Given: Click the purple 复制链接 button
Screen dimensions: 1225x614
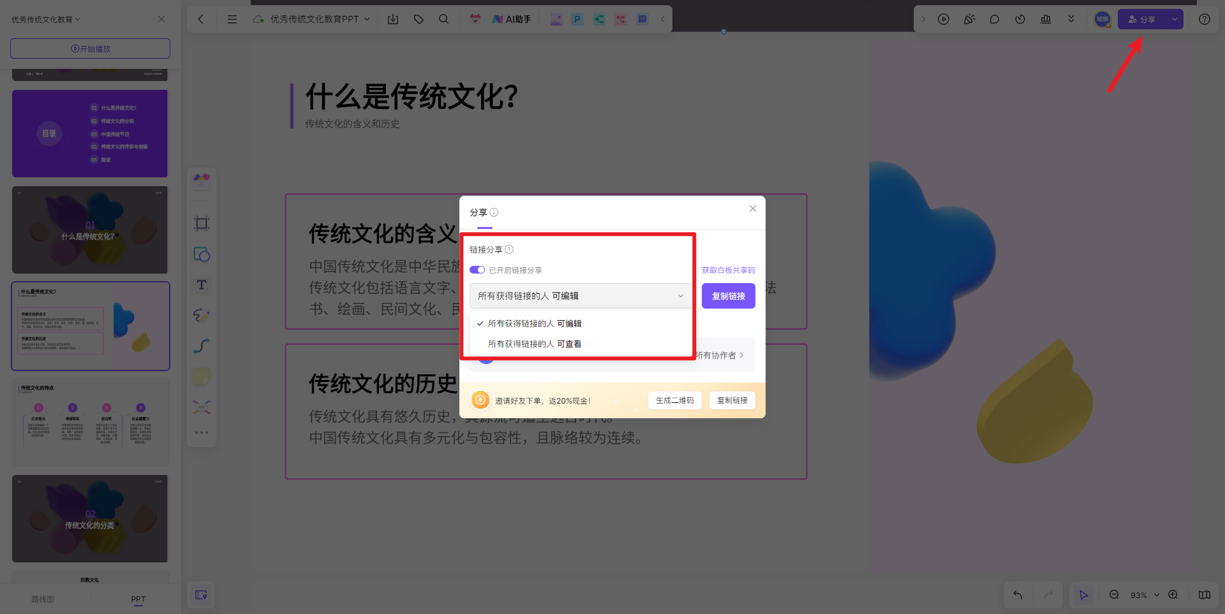Looking at the screenshot, I should coord(729,296).
